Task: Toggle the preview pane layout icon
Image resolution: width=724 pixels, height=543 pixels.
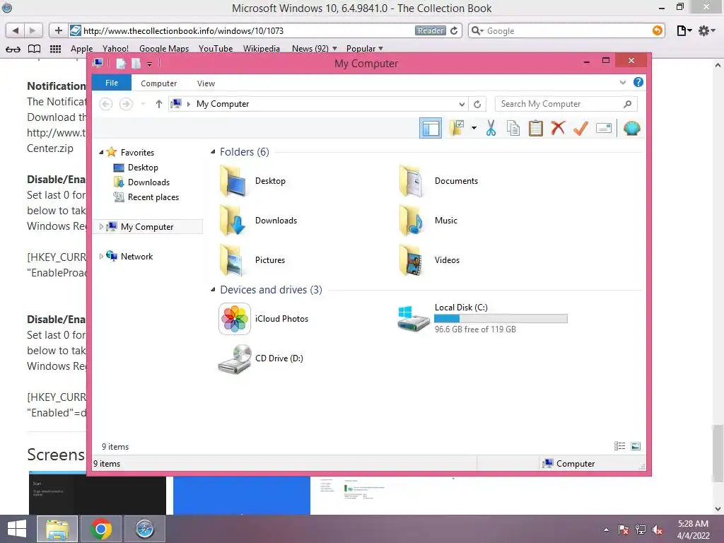Action: (431, 128)
